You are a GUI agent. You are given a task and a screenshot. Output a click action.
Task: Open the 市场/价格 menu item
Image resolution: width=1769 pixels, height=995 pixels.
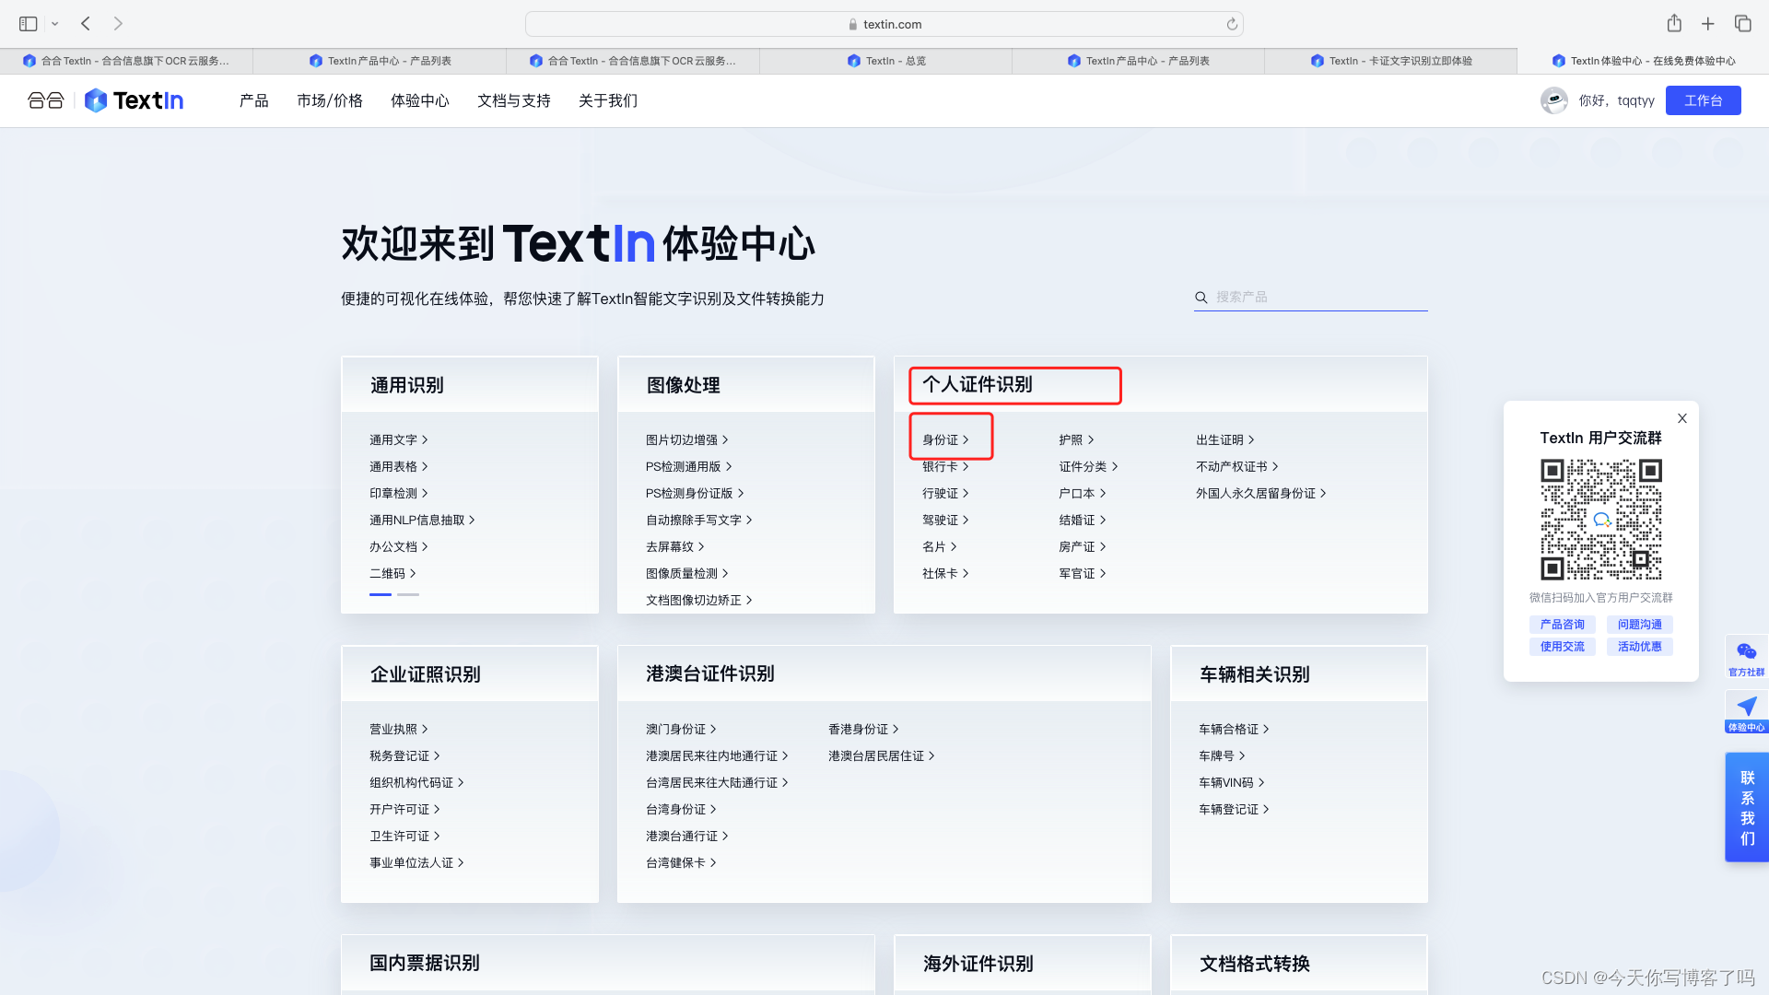[x=330, y=100]
